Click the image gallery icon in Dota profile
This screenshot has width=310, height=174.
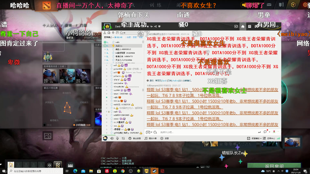click(48, 136)
